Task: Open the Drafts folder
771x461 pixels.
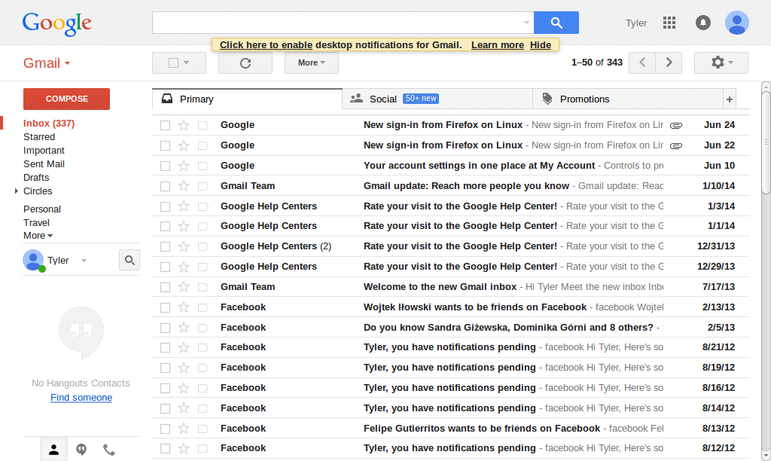Action: point(36,178)
